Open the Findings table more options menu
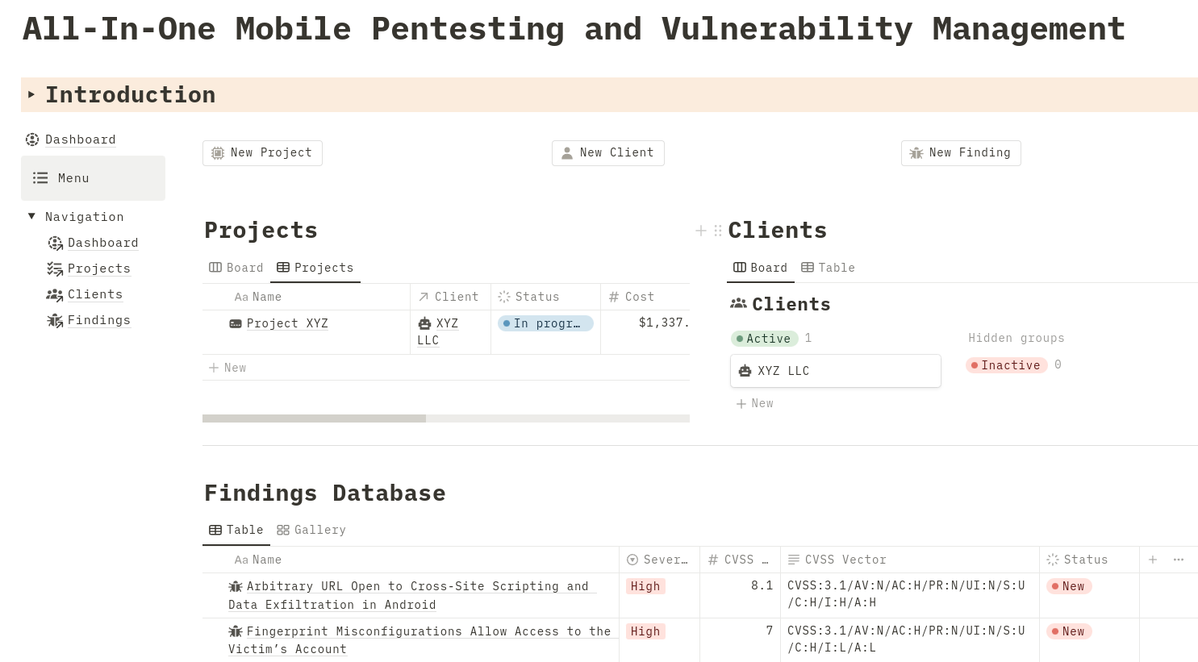 click(1179, 560)
